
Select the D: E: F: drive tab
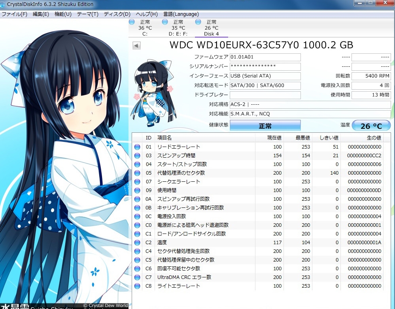tap(178, 28)
